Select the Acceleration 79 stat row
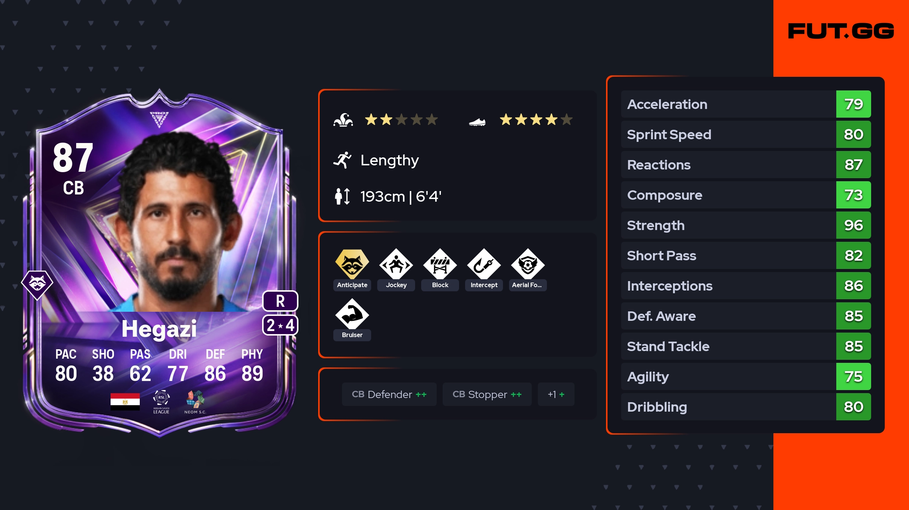The height and width of the screenshot is (510, 909). pos(746,104)
